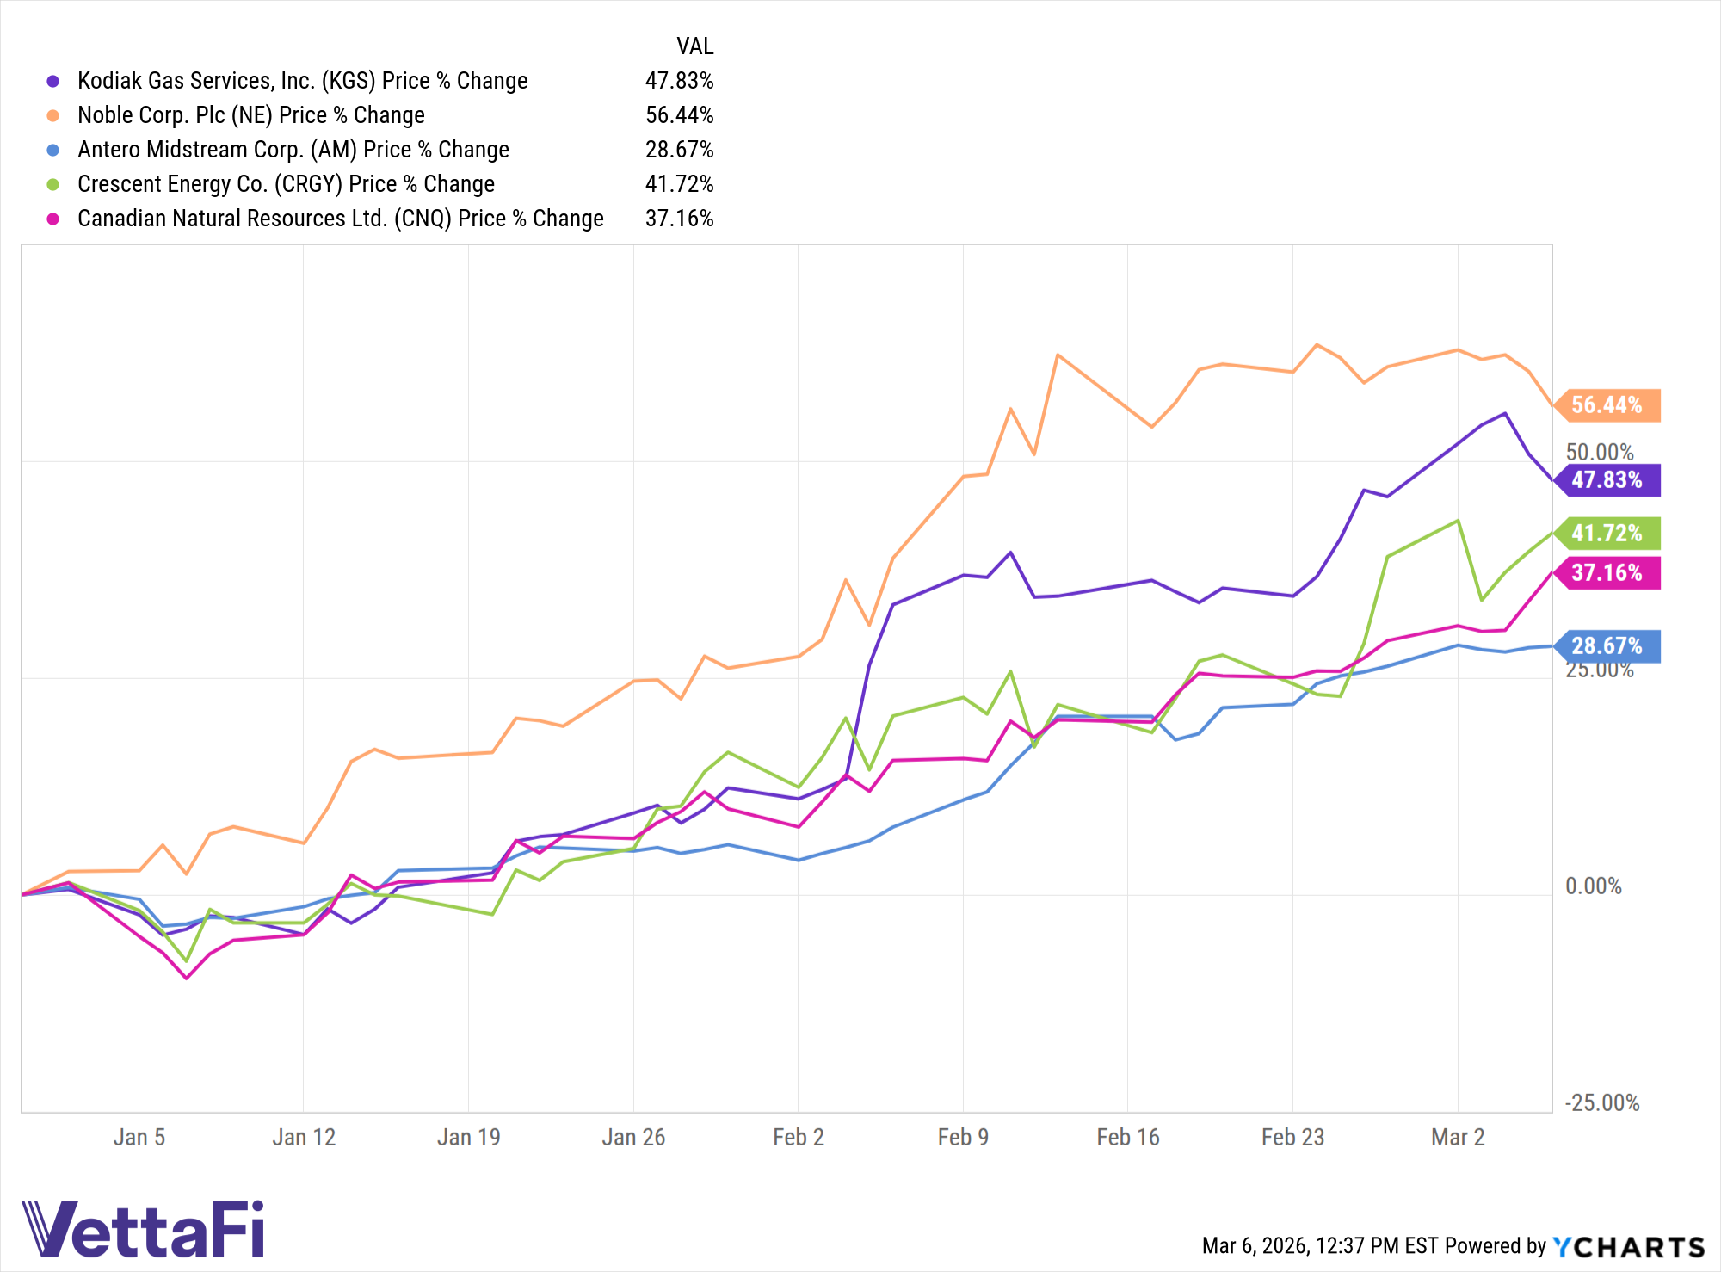
Task: Select the 56.44% orange end-value tag
Action: pyautogui.click(x=1607, y=405)
